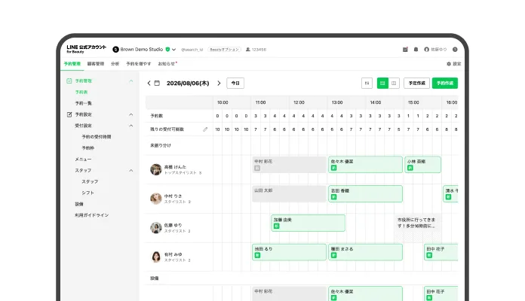Viewport: 525px width, 301px height.
Task: Click the 佐藤 ゆり staff avatar
Action: 156,227
